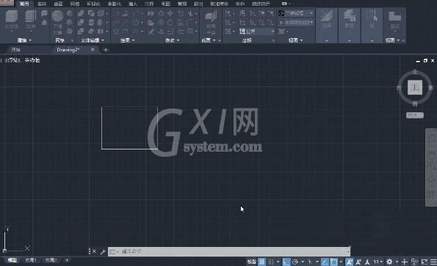
Task: Open the Drawing2 file tab
Action: [x=68, y=50]
